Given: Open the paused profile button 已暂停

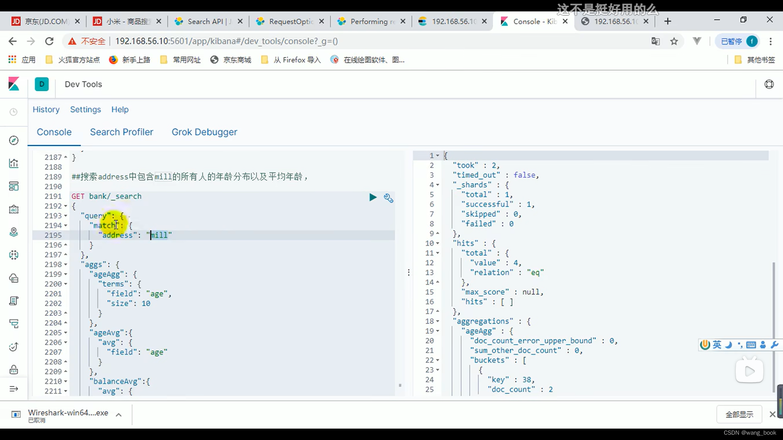Looking at the screenshot, I should (x=738, y=41).
